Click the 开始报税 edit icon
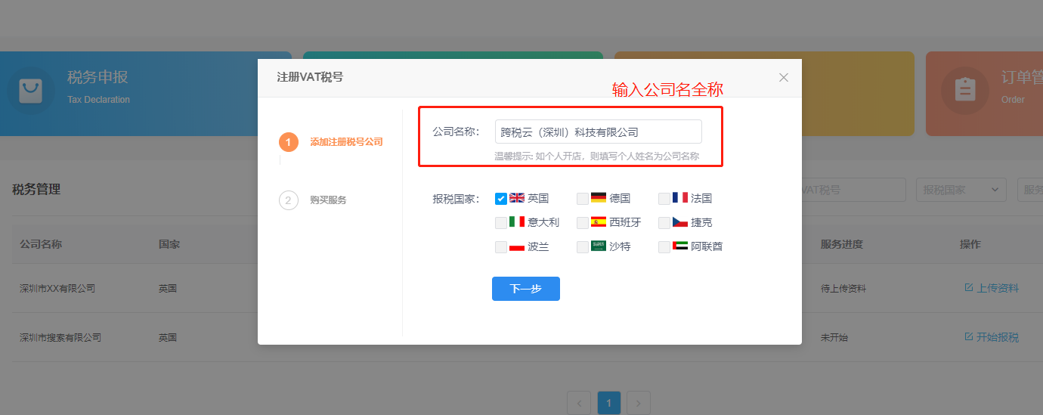This screenshot has width=1043, height=415. 969,337
